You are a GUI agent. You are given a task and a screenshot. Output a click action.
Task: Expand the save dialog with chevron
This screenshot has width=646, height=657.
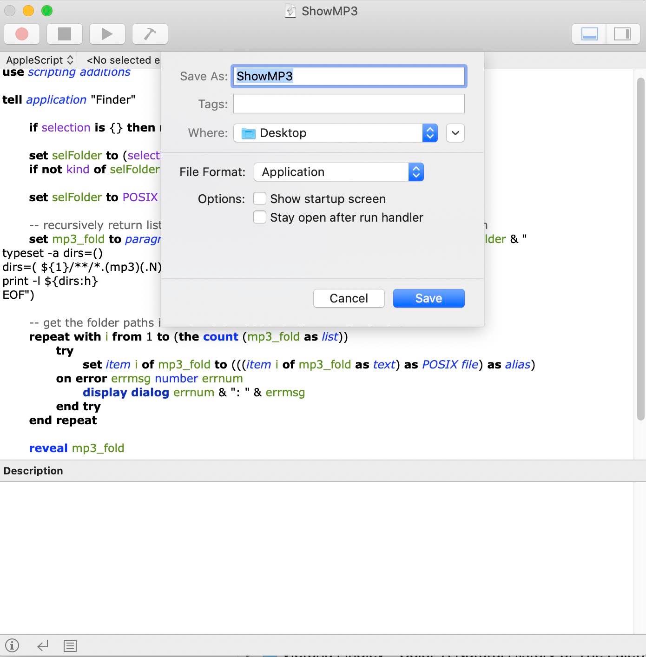[455, 133]
